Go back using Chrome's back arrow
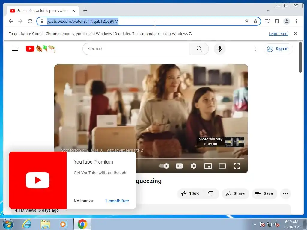 click(11, 21)
